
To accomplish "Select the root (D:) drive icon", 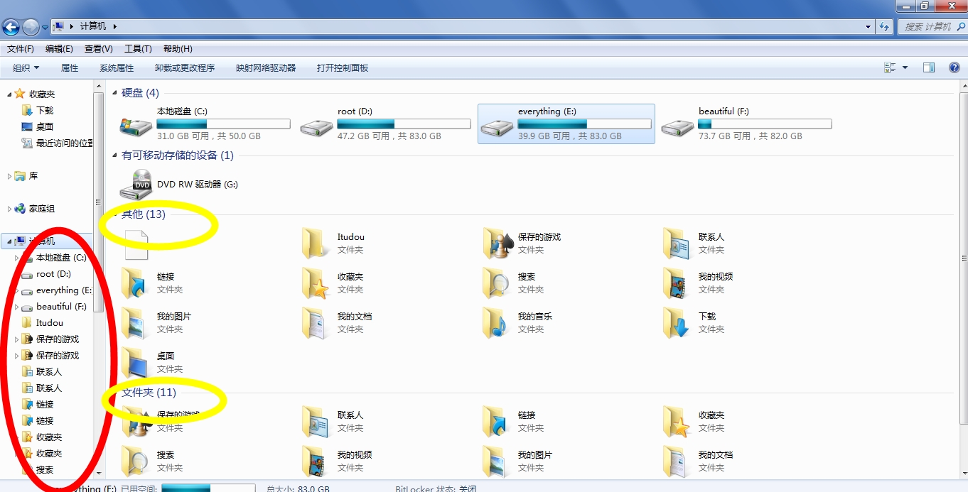I will click(316, 126).
